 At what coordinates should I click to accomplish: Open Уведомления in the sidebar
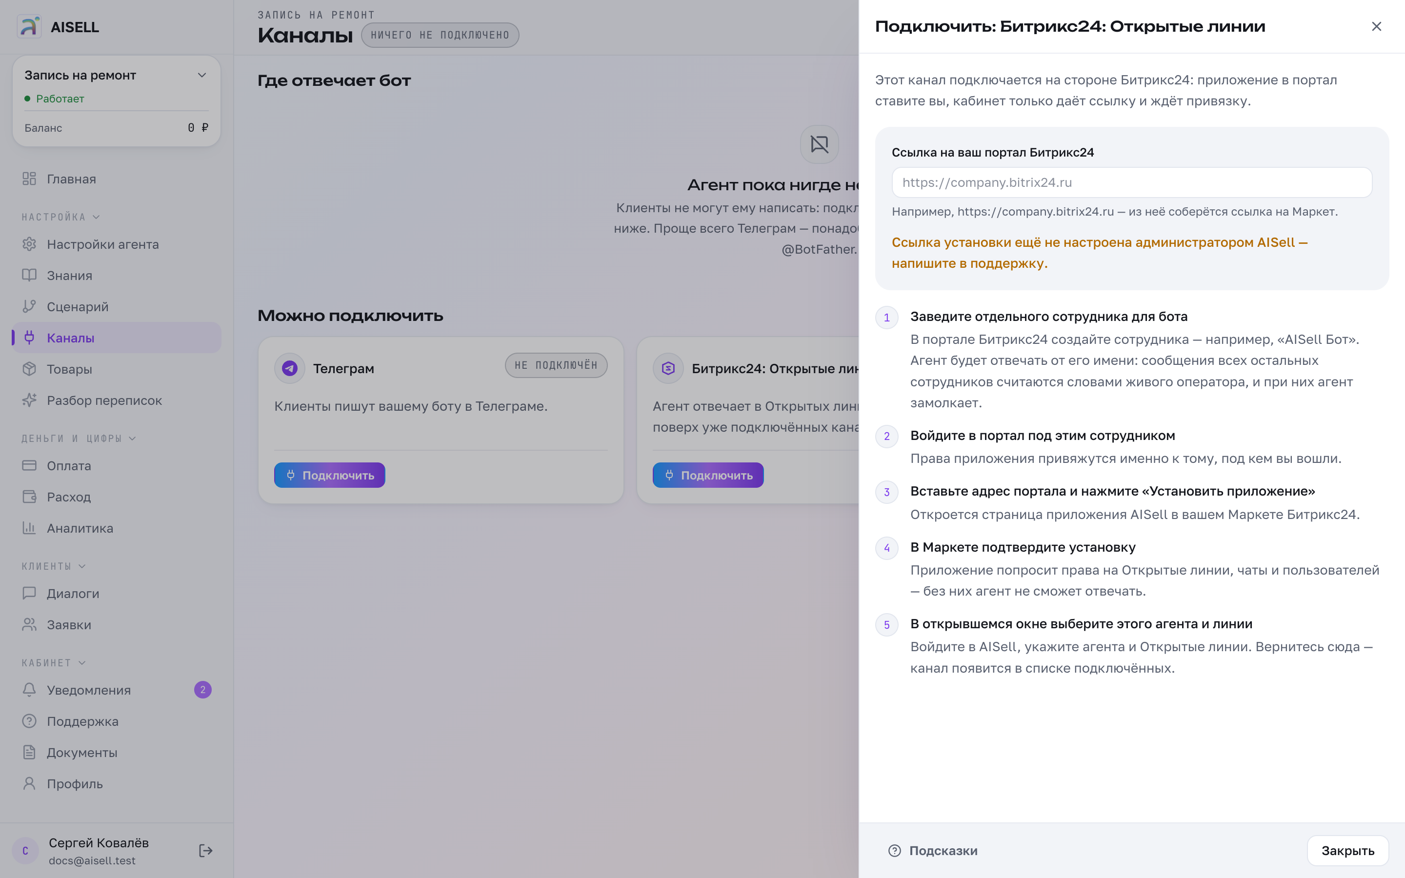pos(117,690)
